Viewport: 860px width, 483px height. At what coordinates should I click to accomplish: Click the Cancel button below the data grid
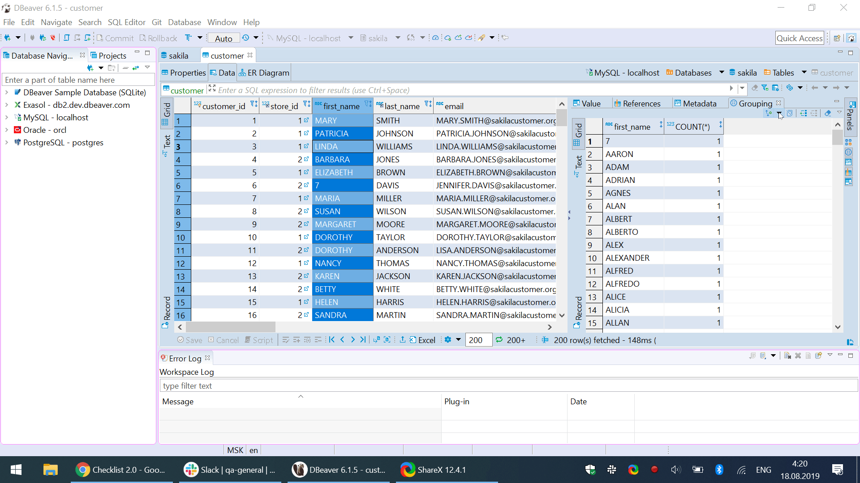(224, 340)
